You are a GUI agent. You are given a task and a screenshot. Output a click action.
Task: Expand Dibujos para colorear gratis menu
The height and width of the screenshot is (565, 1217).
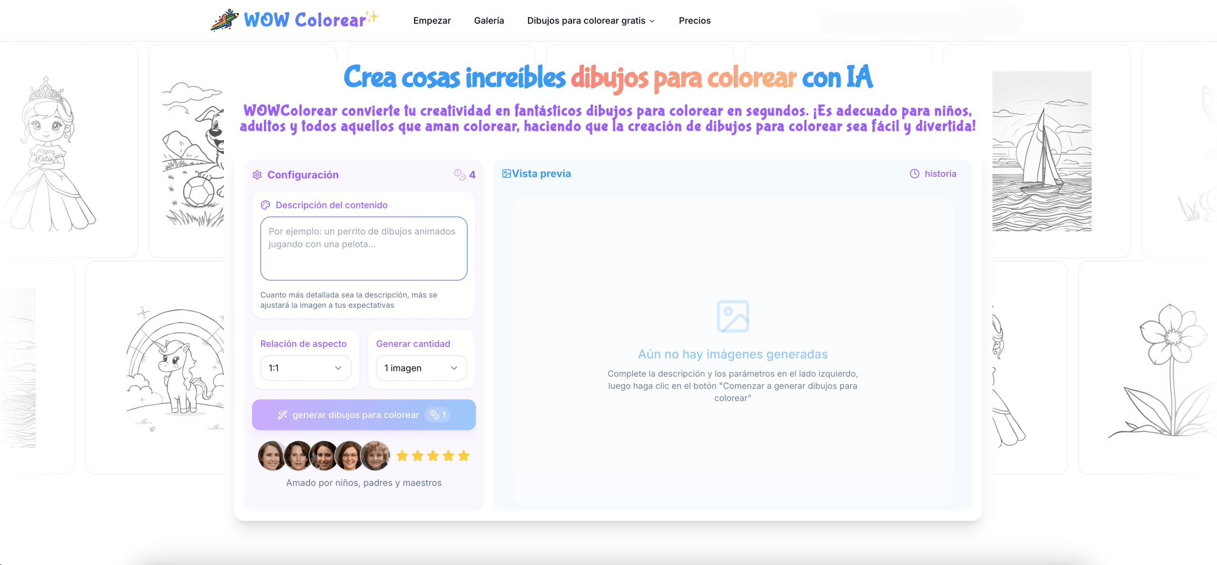click(x=591, y=20)
